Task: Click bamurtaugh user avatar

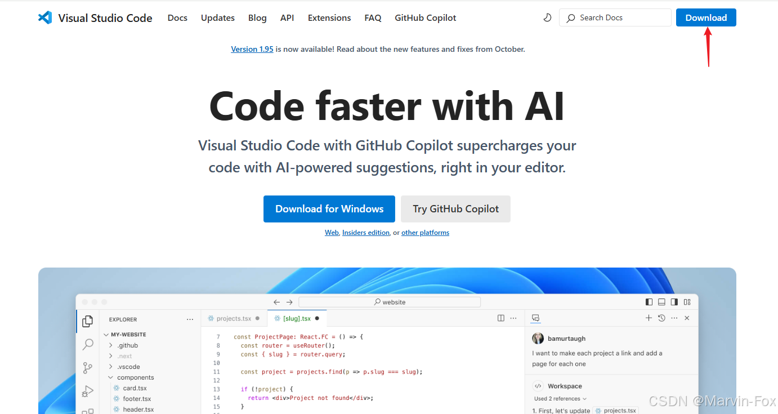Action: pyautogui.click(x=538, y=338)
